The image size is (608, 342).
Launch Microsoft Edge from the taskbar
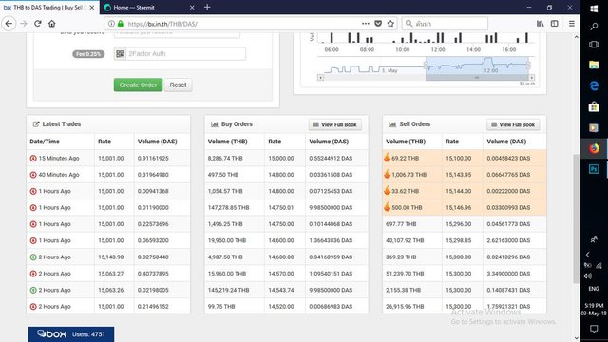pyautogui.click(x=594, y=85)
